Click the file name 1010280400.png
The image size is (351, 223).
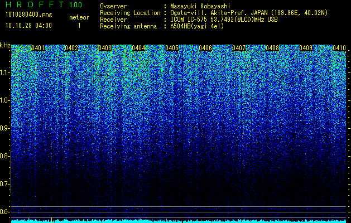29,15
